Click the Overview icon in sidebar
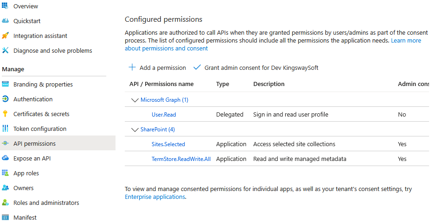The image size is (430, 222). coord(5,6)
